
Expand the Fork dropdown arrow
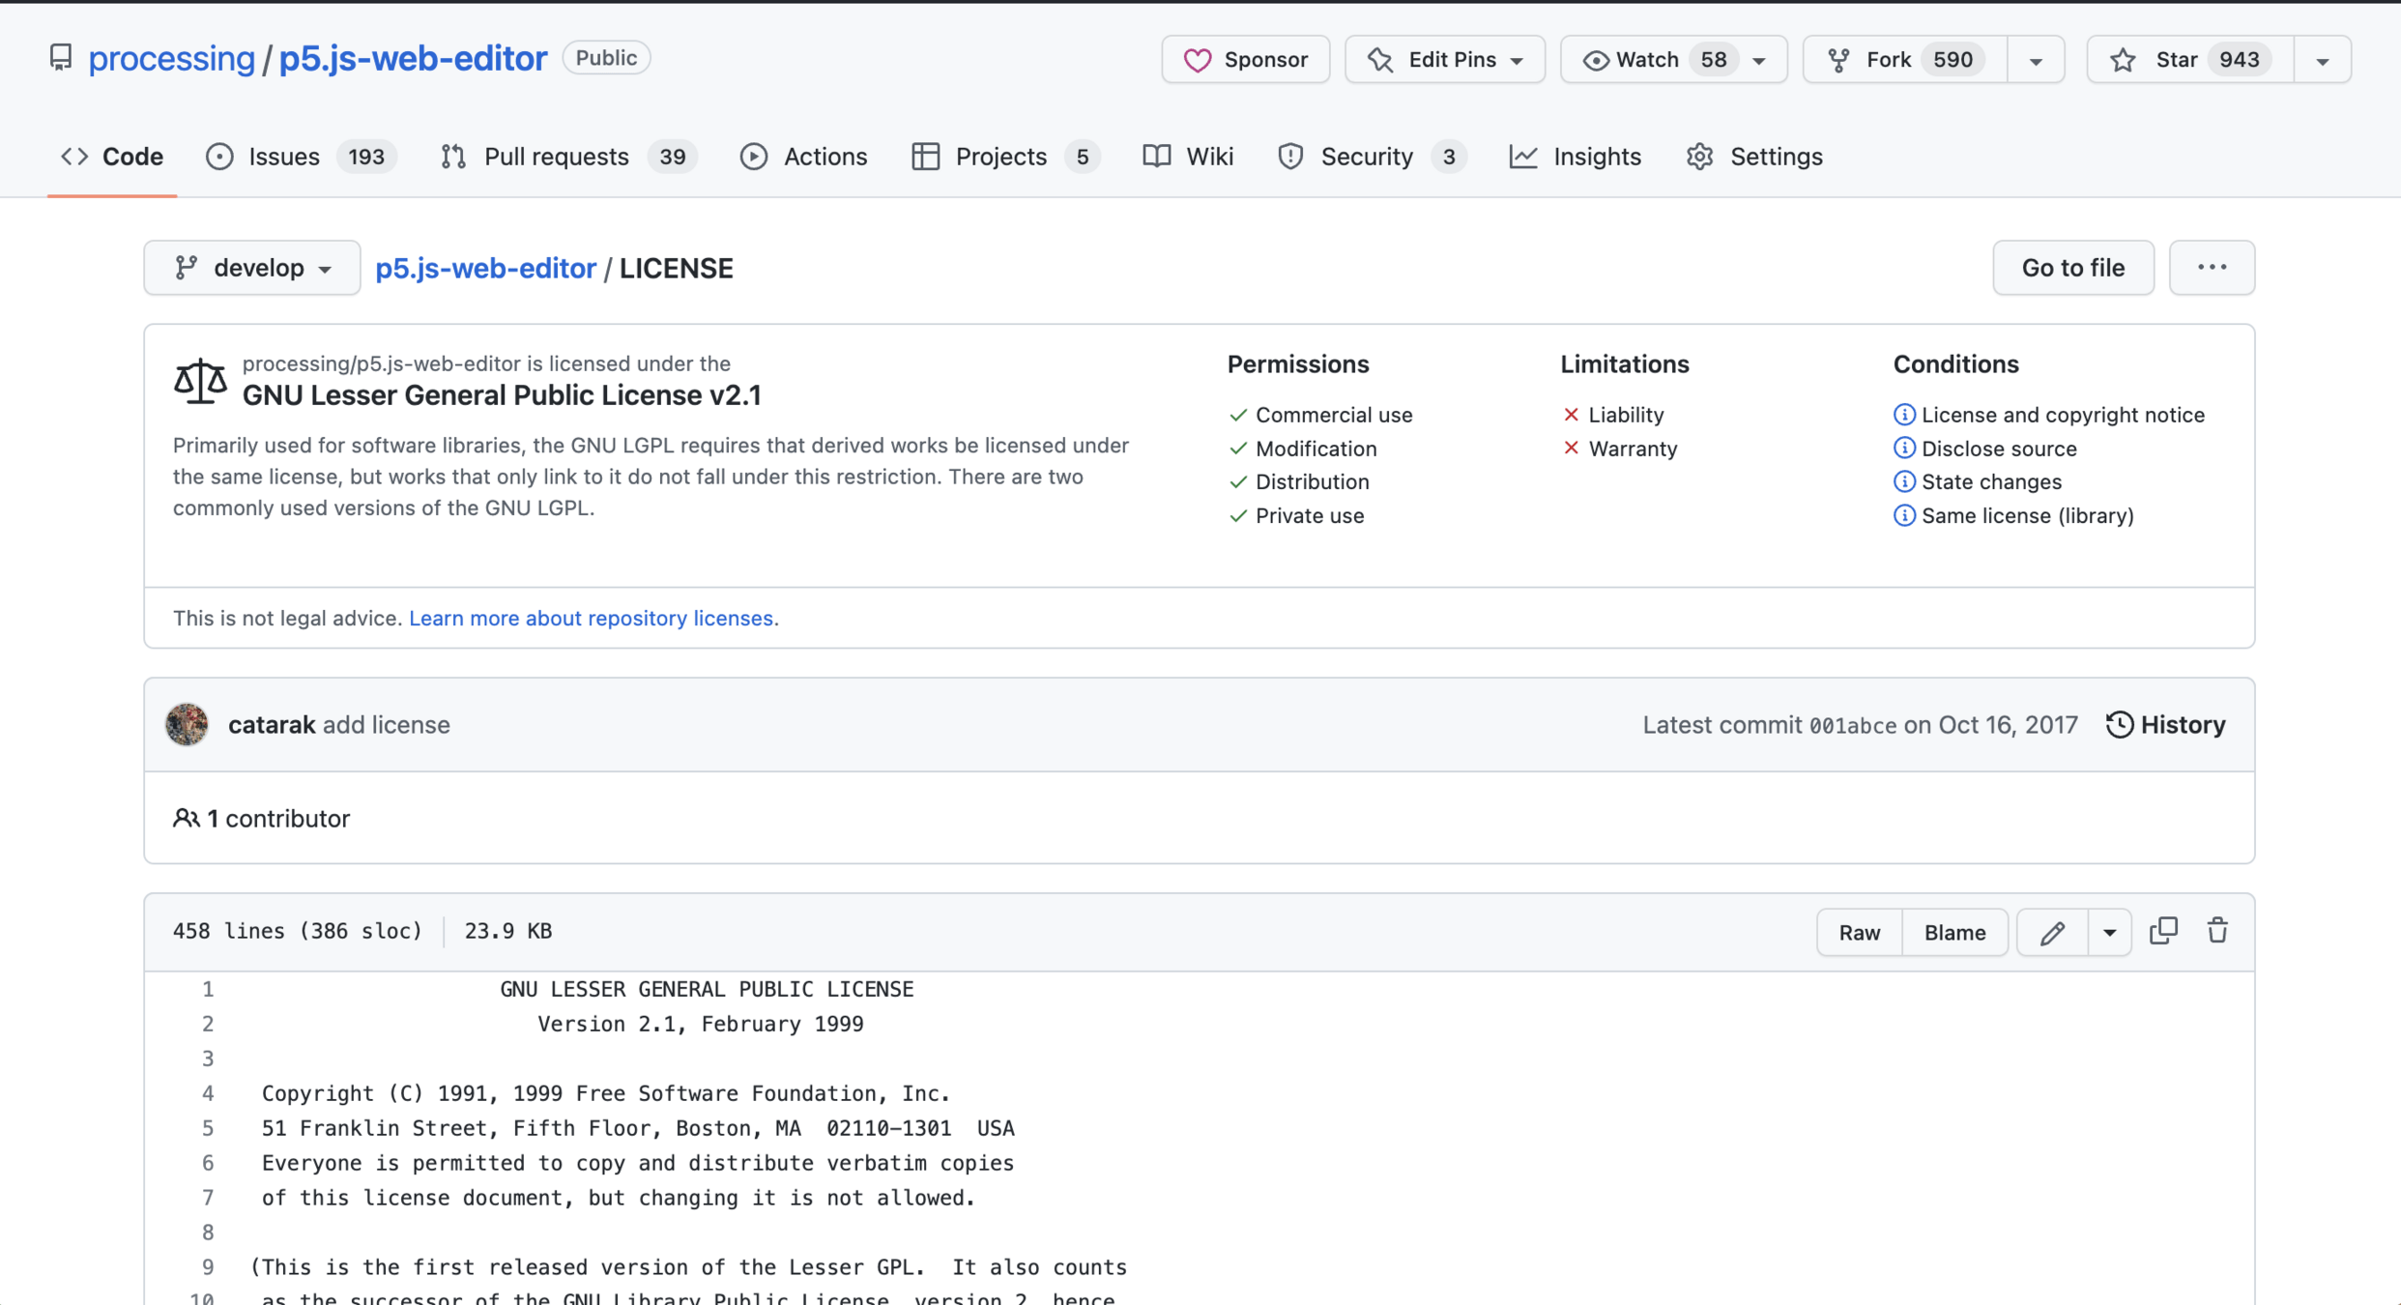click(2036, 60)
